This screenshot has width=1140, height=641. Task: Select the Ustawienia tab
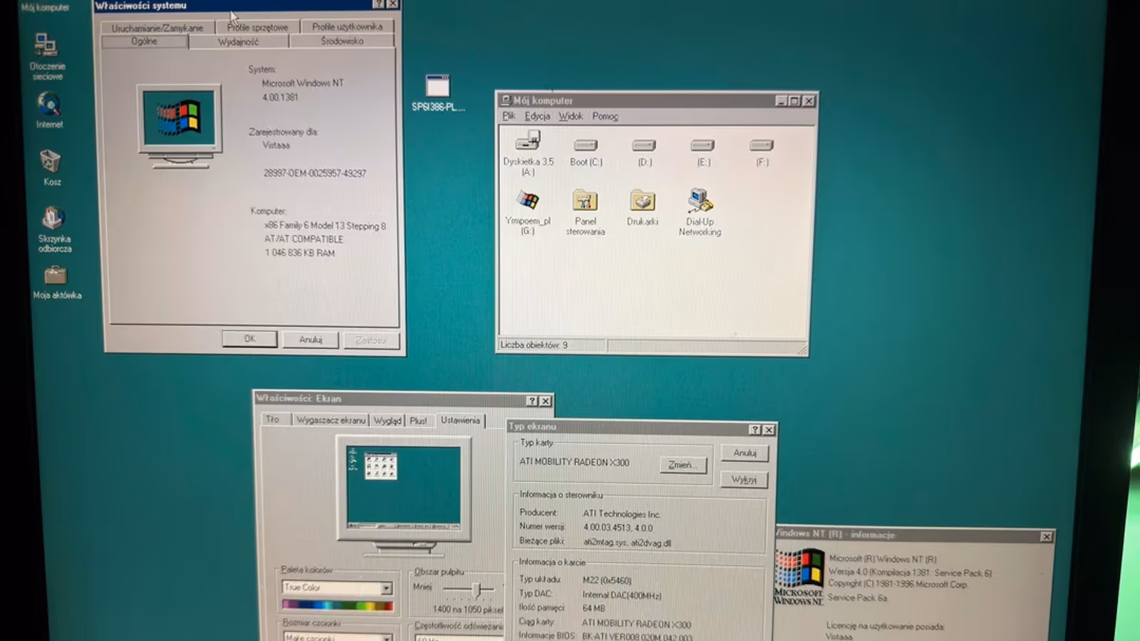pyautogui.click(x=460, y=419)
